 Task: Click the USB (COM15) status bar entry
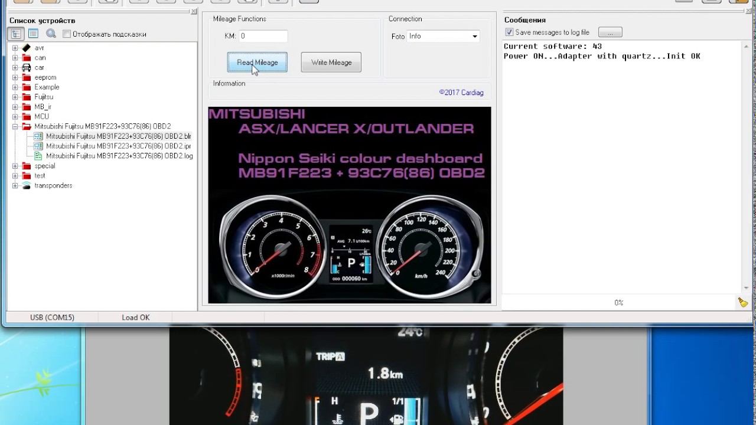(x=52, y=318)
